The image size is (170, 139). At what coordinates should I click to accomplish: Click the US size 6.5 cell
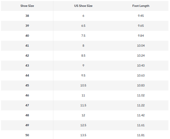click(x=83, y=26)
